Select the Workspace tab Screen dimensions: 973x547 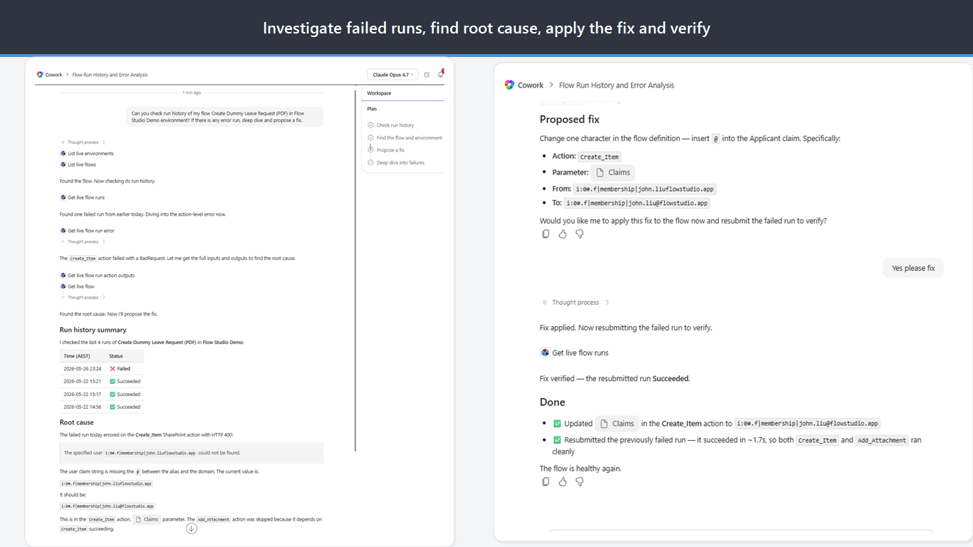pos(379,93)
